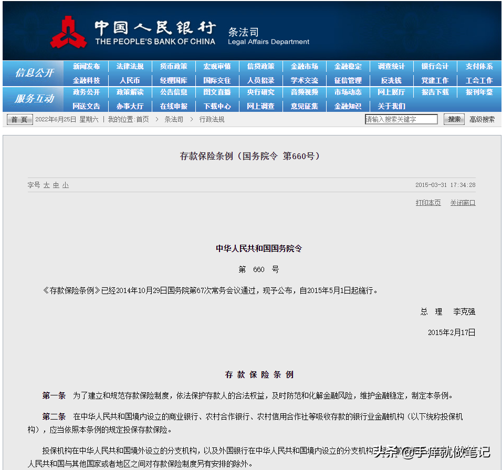502x470 pixels.
Task: Focus the search keyword input field
Action: (x=401, y=119)
